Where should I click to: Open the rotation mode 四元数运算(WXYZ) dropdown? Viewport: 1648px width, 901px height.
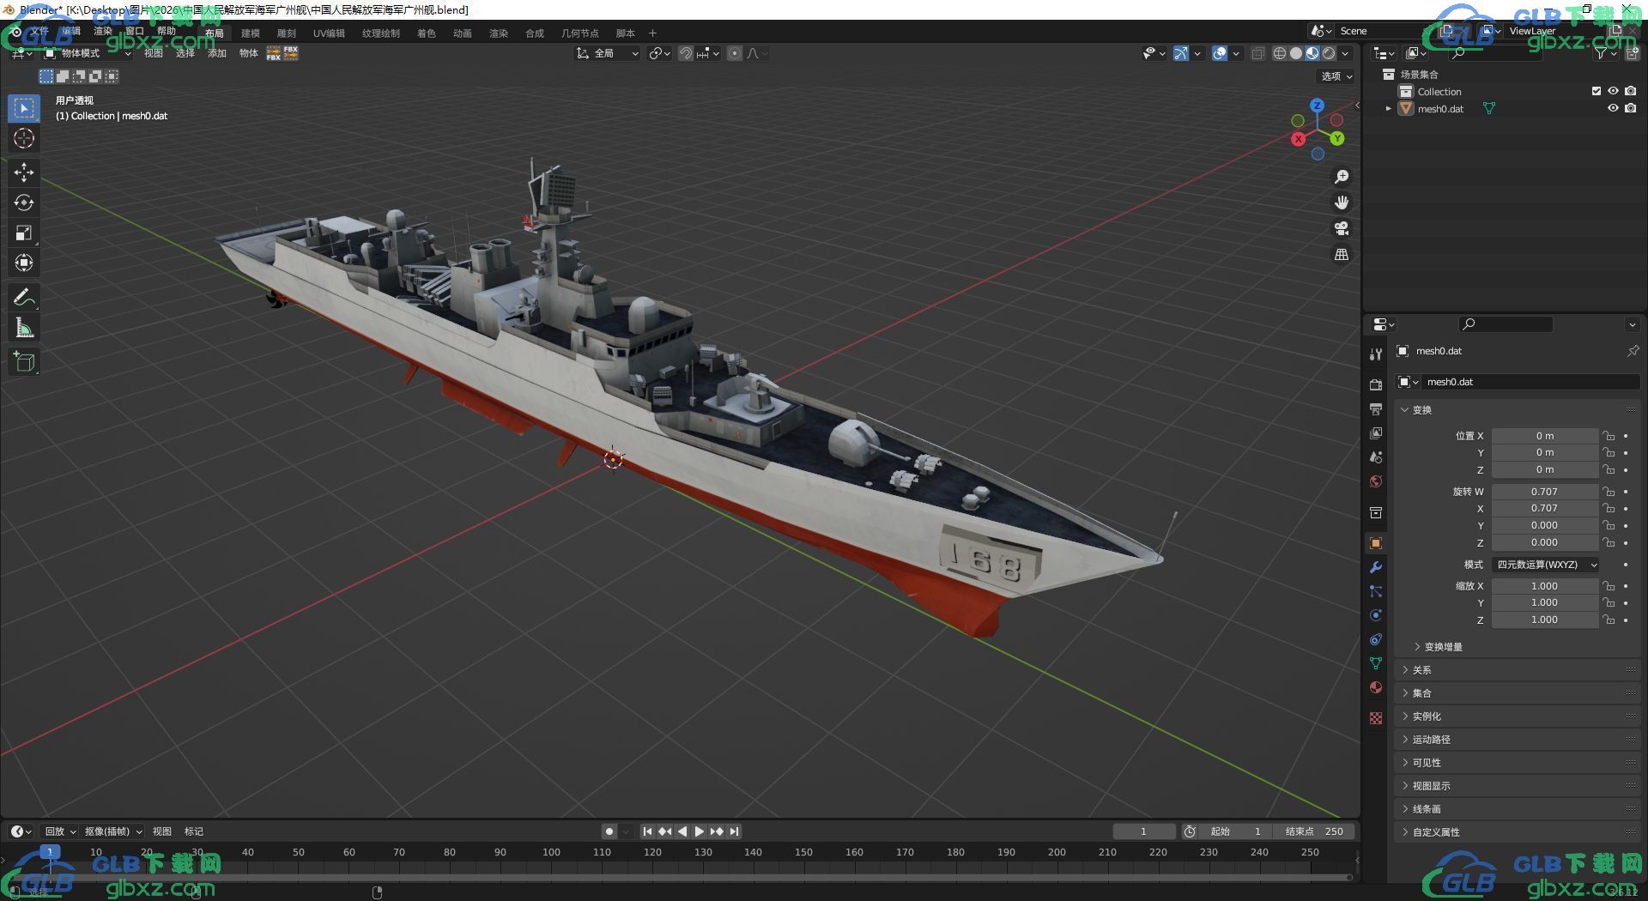(1545, 565)
